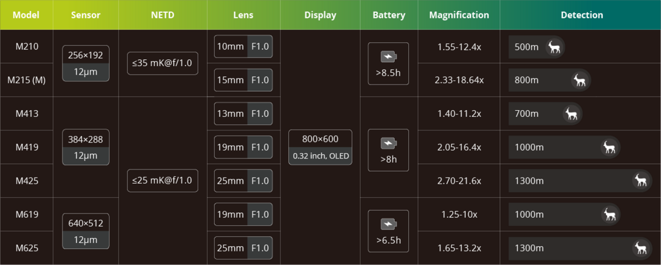
Task: Select the NETD column header
Action: point(162,15)
